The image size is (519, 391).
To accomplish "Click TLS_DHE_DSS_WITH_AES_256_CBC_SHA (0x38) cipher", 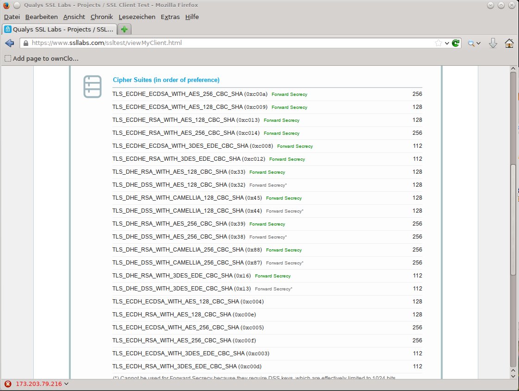I will (x=179, y=237).
